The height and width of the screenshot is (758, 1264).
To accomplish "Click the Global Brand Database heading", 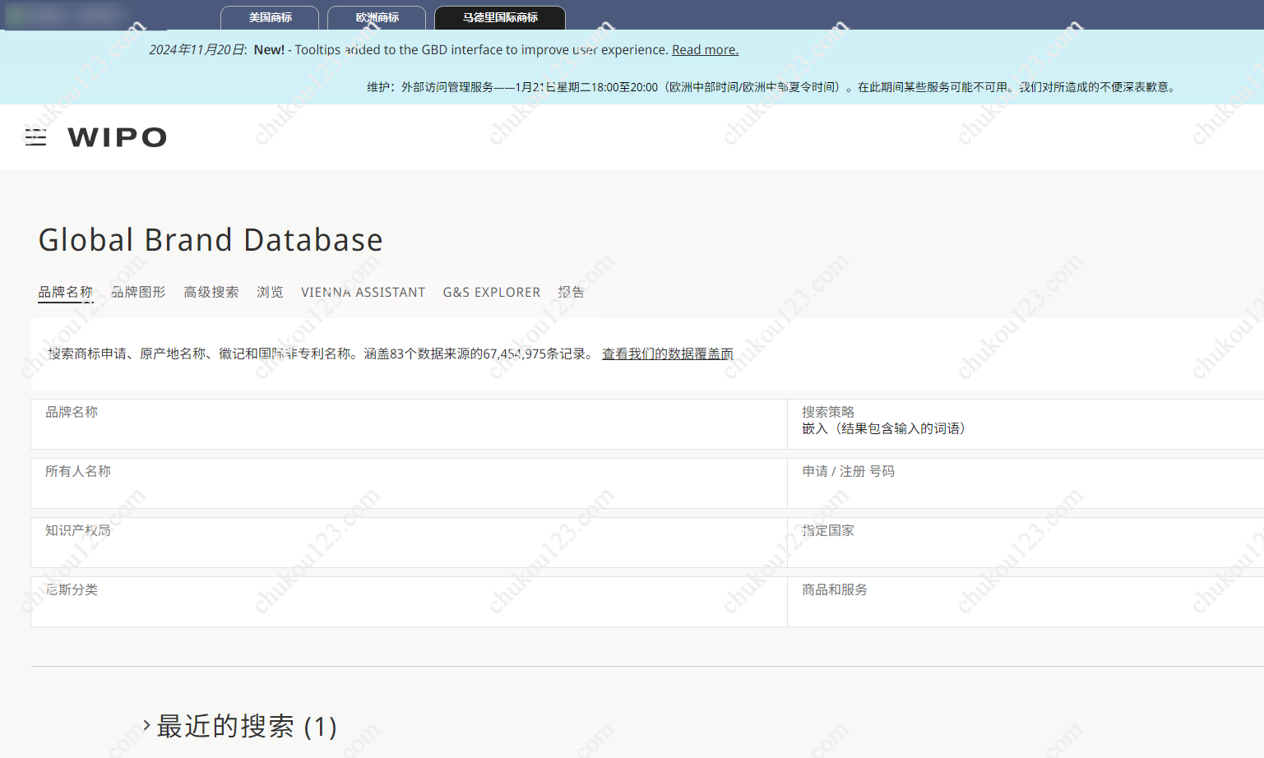I will [211, 240].
